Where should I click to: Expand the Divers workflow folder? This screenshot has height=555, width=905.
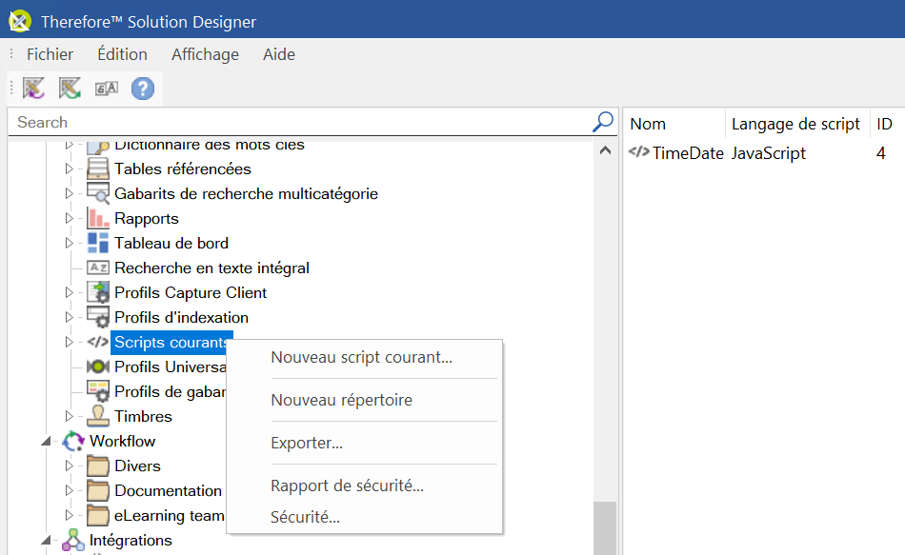point(69,466)
